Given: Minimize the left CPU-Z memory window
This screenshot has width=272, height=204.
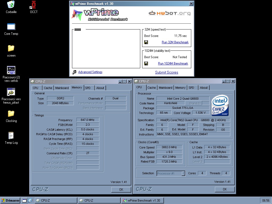Looking at the screenshot, I should coord(120,81).
